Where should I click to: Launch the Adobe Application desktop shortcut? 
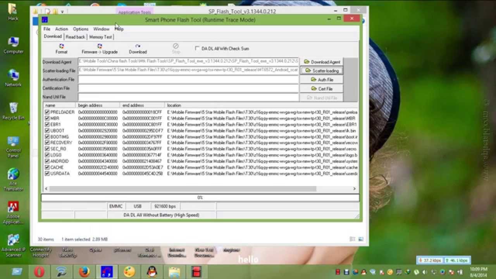13,213
